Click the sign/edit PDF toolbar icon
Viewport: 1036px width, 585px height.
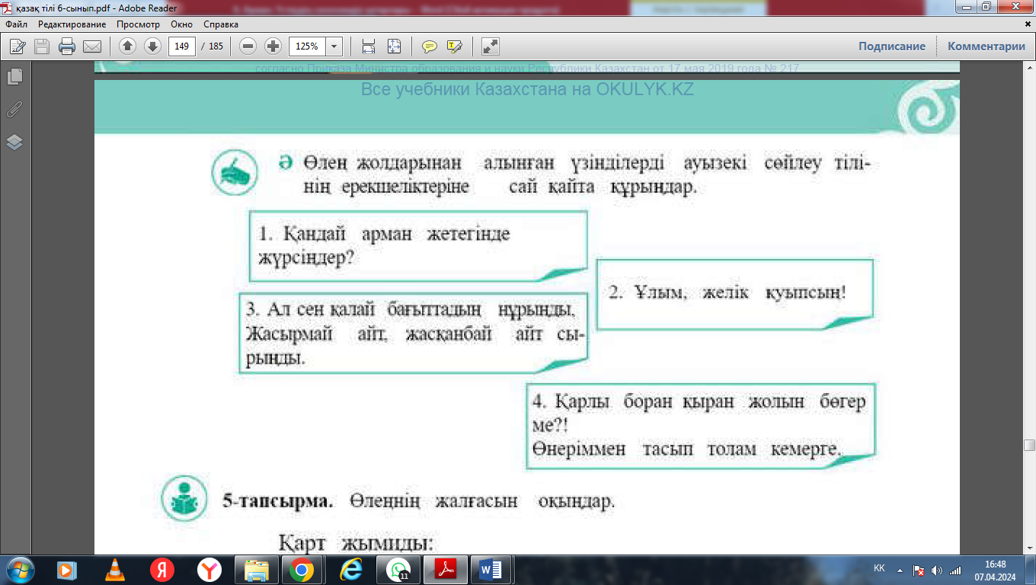[x=18, y=46]
